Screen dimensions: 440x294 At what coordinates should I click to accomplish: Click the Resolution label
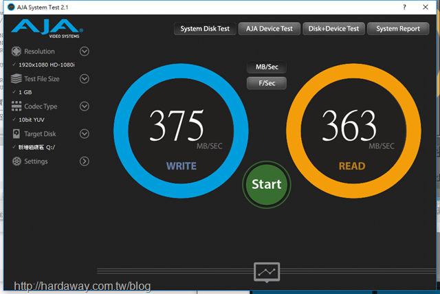(39, 52)
